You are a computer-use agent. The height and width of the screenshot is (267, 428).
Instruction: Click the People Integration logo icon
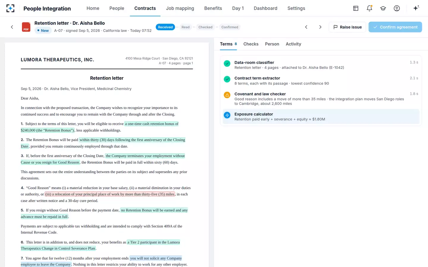10,8
